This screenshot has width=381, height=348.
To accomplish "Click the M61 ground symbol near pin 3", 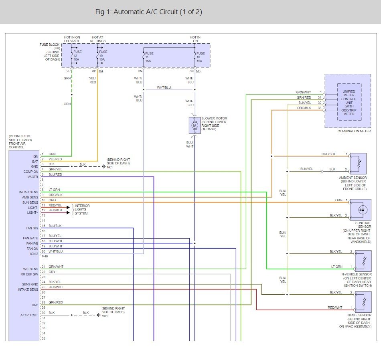I will [104, 167].
